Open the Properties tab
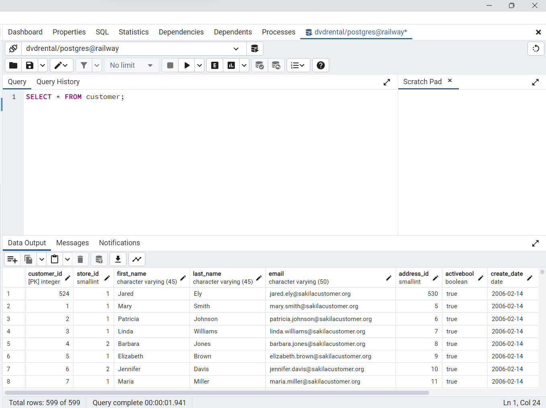Image resolution: width=546 pixels, height=408 pixels. [69, 32]
